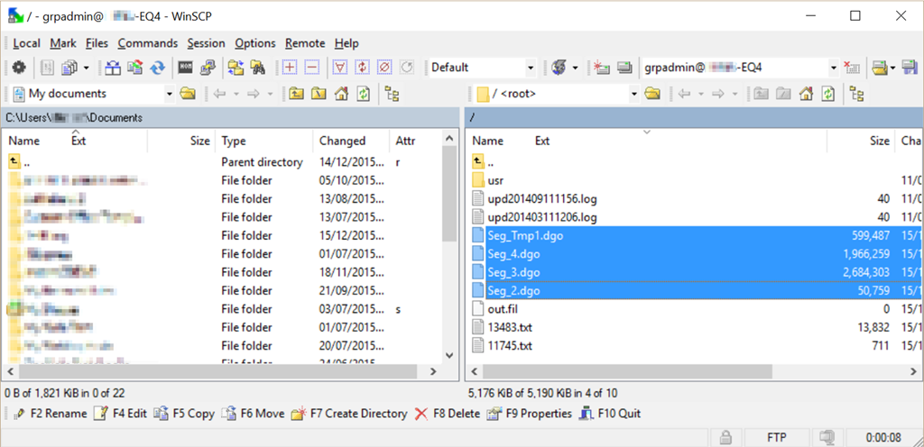The height and width of the screenshot is (447, 924).
Task: Click the F6 Move button
Action: [253, 414]
